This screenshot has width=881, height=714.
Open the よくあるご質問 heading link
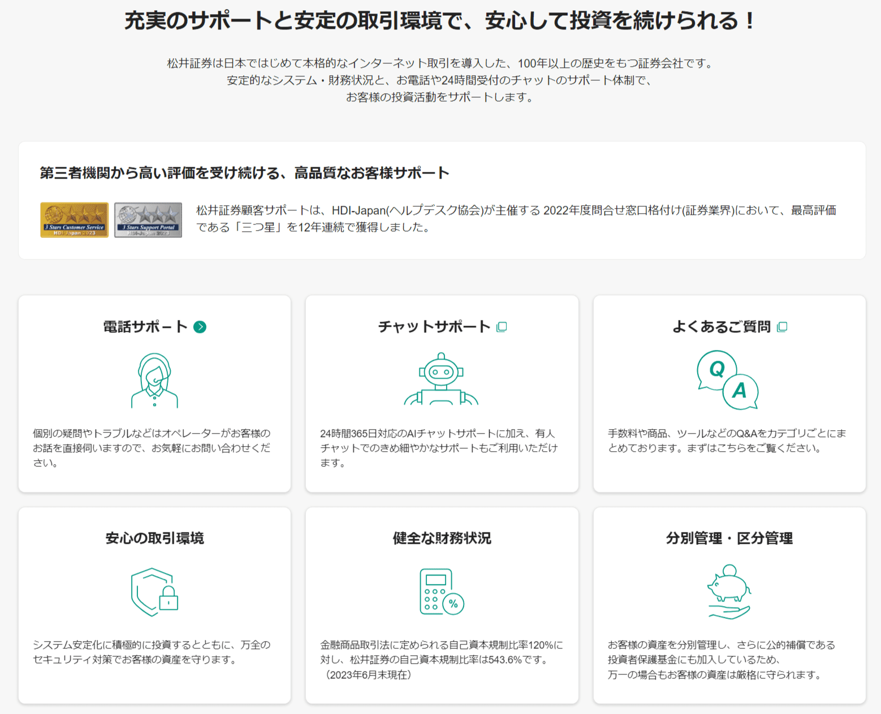click(x=722, y=327)
